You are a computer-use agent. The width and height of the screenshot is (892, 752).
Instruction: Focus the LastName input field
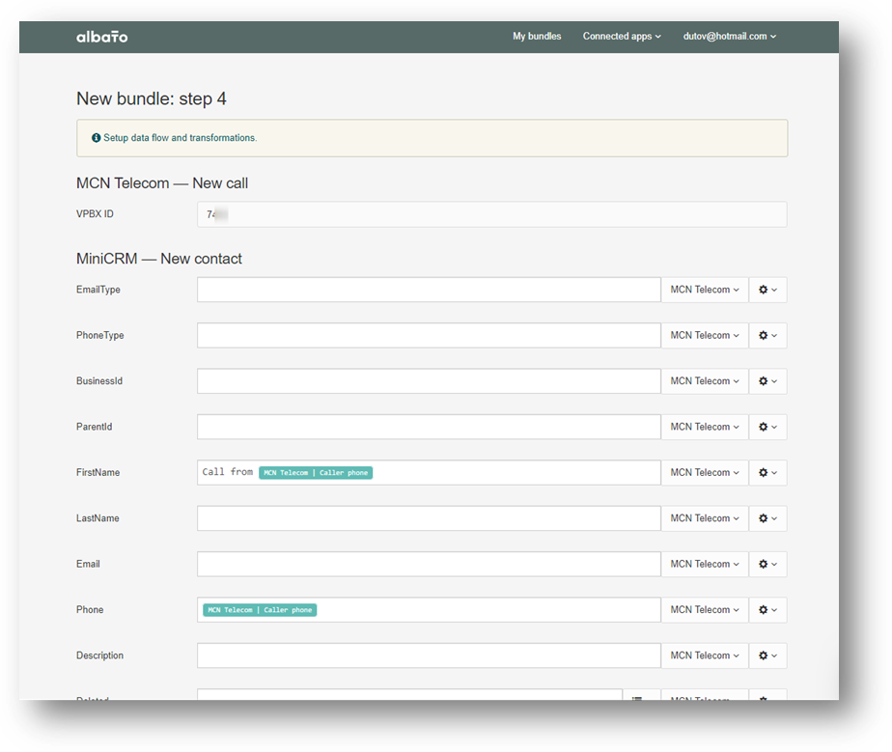pos(429,518)
